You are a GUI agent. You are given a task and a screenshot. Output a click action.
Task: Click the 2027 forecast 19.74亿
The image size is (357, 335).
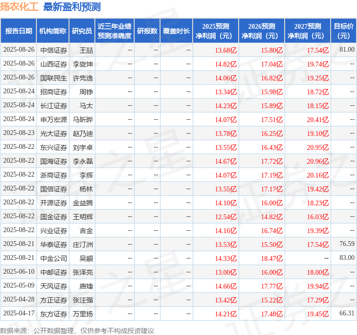coord(318,64)
